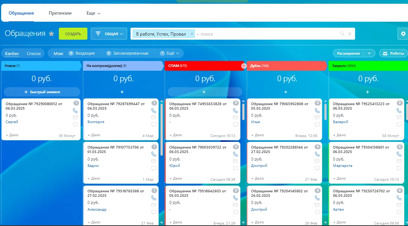Open contact Юрий link
The image size is (408, 226).
point(175,166)
